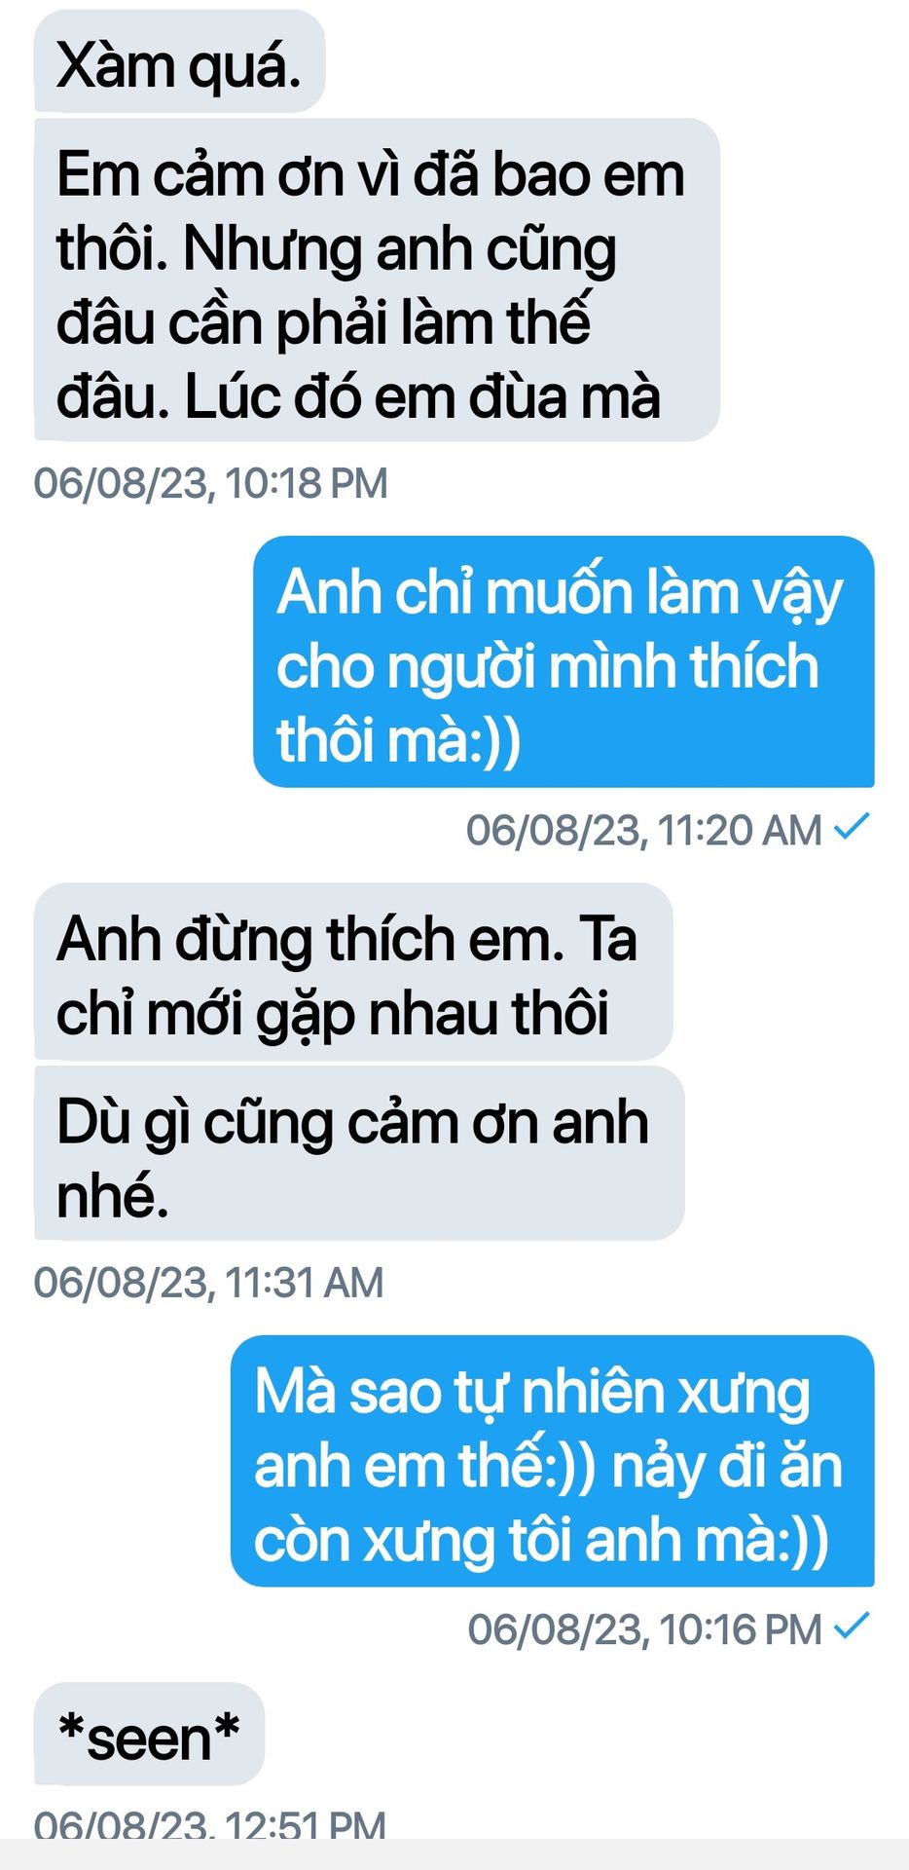Click the 06/08/23, 10:16 PM timestamp
The image size is (909, 1870).
pos(644,1628)
